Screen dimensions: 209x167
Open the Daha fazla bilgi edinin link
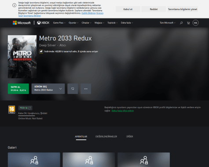[123, 111]
